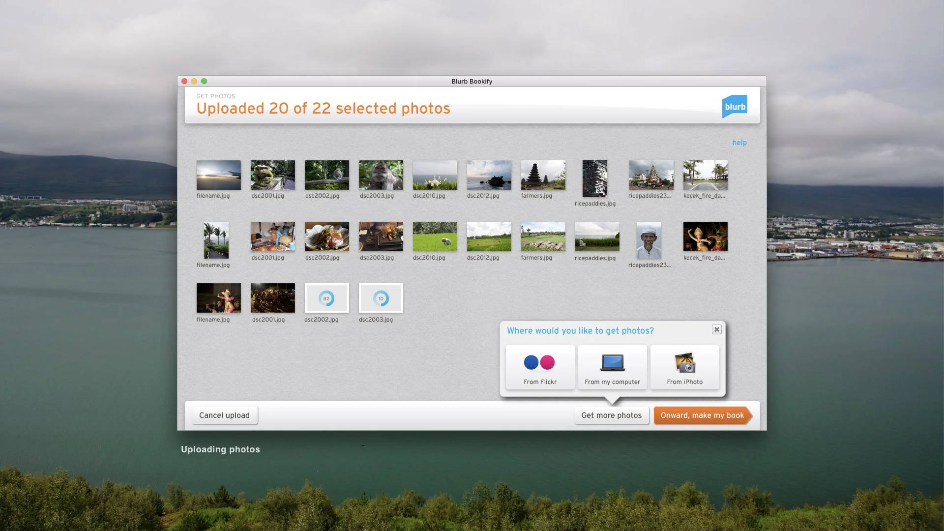Click the uploading dsc2003.jpg progress circle at 10 percent
944x531 pixels.
[x=381, y=297]
